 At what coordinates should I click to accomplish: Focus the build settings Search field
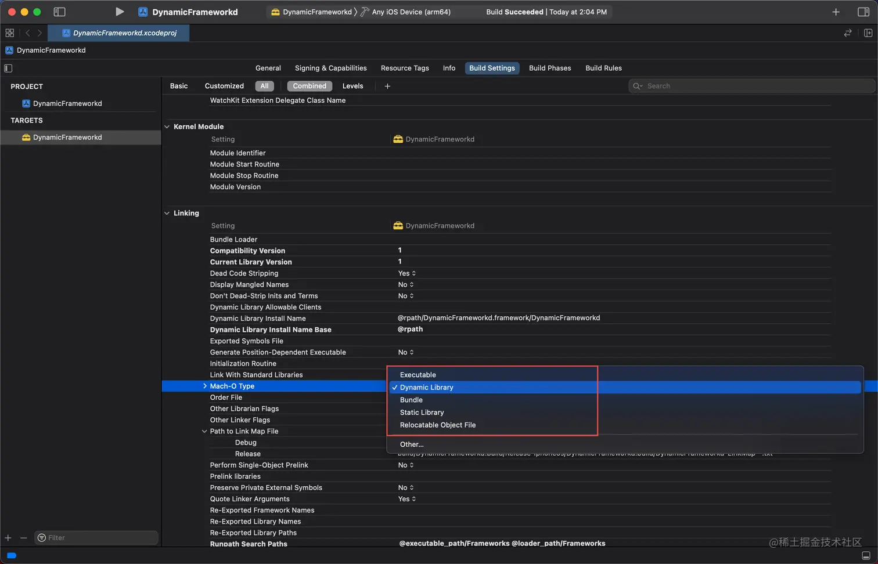tap(751, 86)
